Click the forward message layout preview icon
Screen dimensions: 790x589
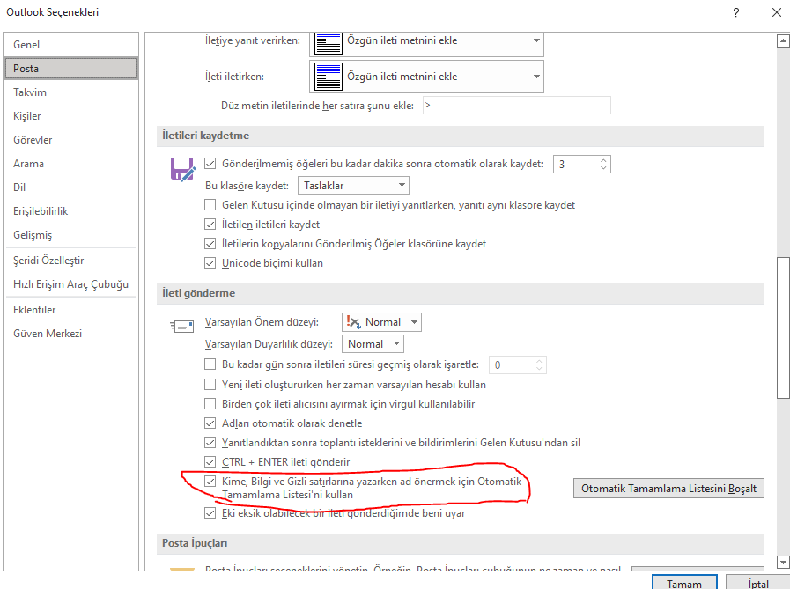[328, 77]
